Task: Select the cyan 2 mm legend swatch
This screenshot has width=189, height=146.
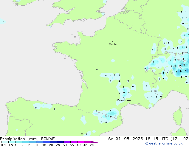Action: (26, 142)
